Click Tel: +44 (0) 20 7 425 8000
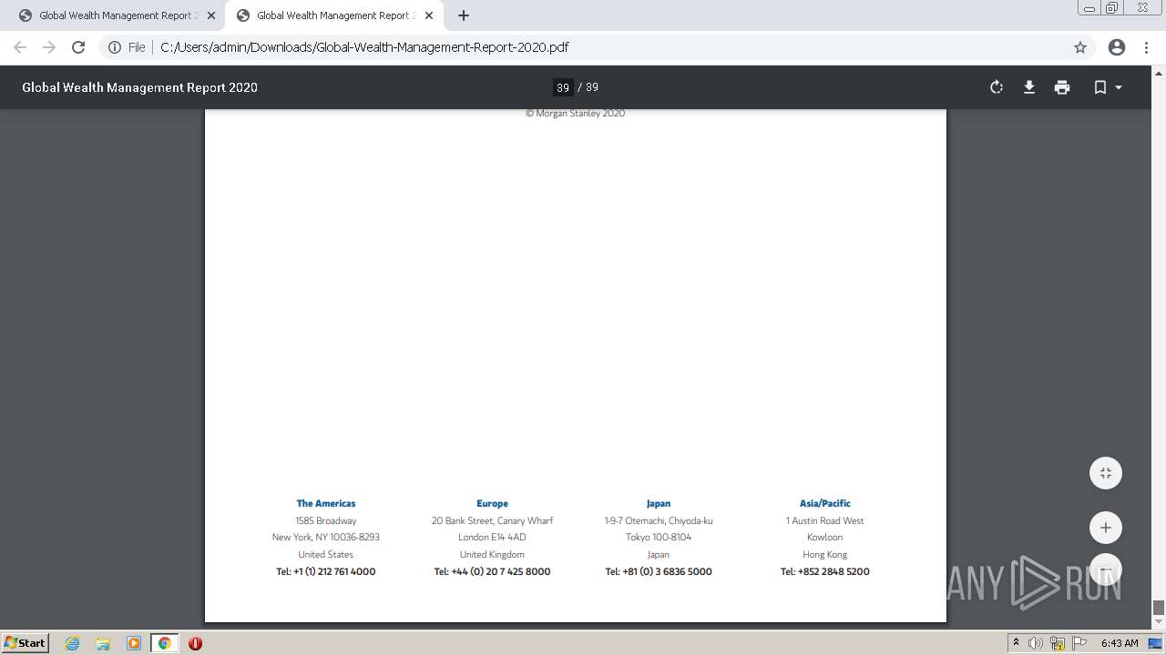Image resolution: width=1166 pixels, height=655 pixels. click(x=492, y=571)
